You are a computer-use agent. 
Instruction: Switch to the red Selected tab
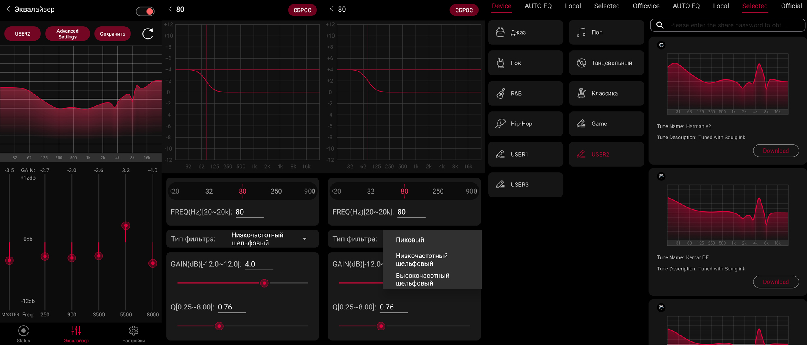[755, 6]
